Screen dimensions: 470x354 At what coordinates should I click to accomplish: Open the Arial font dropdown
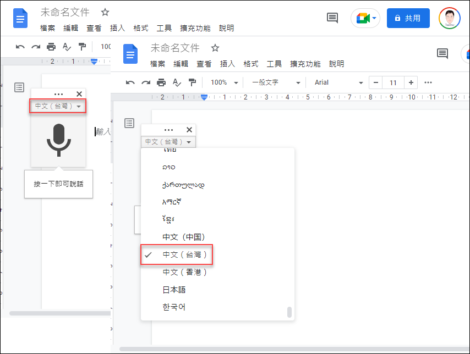[338, 82]
